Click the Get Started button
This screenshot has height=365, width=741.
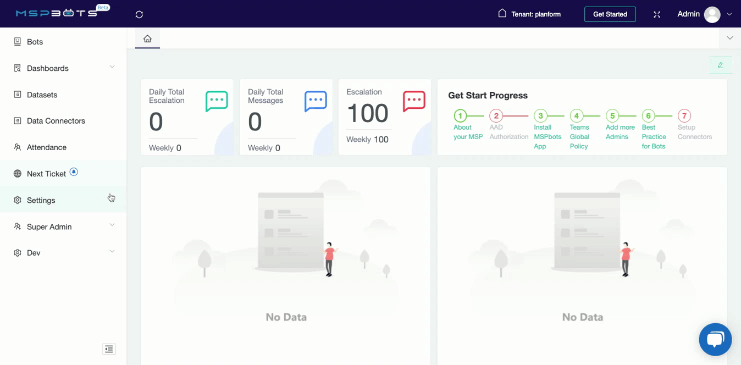pos(610,14)
